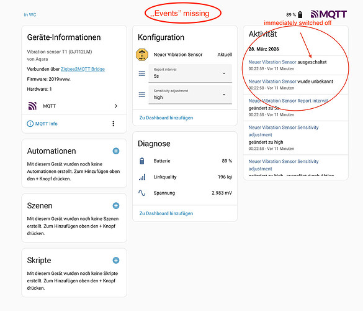The image size is (363, 311).
Task: Click the MQTT Info button
Action: point(42,124)
